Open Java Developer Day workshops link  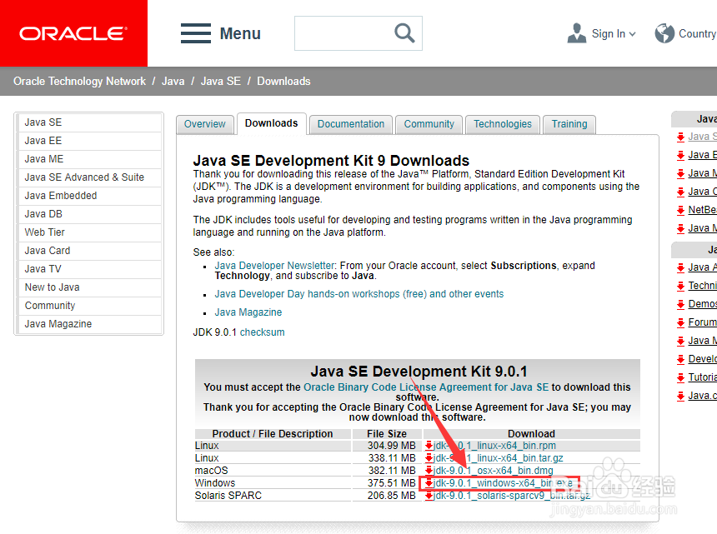[x=359, y=294]
